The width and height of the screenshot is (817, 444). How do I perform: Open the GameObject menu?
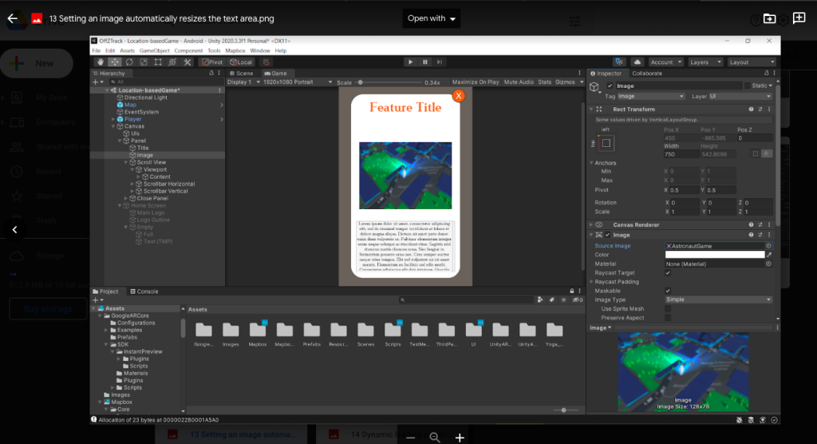pos(155,50)
